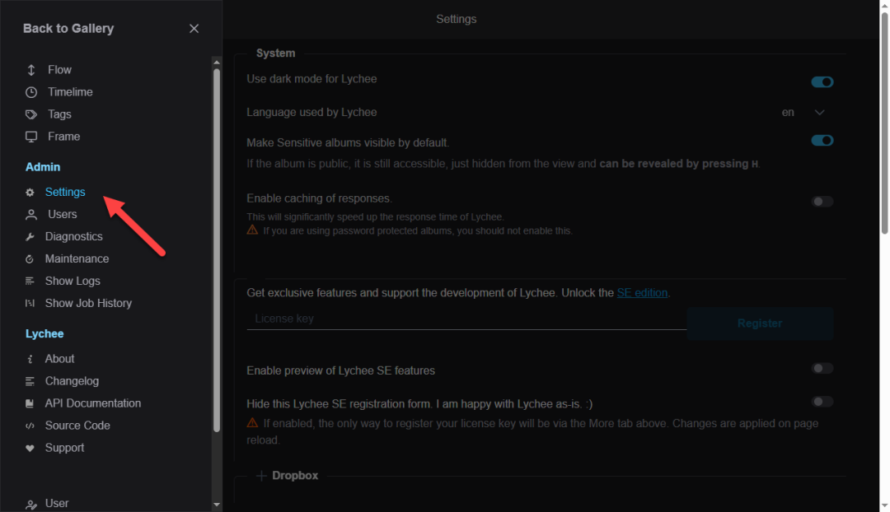Open the Lychee language dropdown
890x512 pixels.
coord(819,113)
